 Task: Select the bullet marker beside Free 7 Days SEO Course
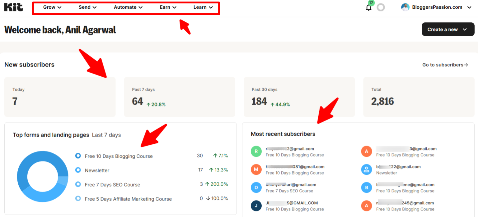pyautogui.click(x=78, y=184)
